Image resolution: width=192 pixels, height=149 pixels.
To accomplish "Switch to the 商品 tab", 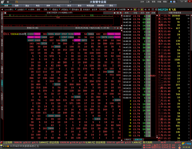I will 38,6.
